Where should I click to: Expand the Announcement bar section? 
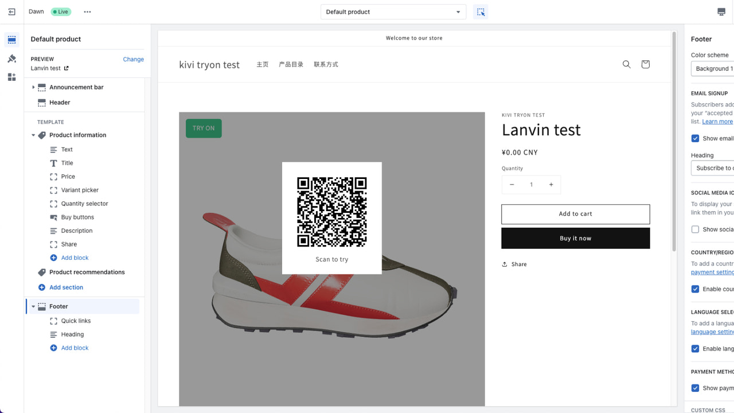pyautogui.click(x=33, y=87)
